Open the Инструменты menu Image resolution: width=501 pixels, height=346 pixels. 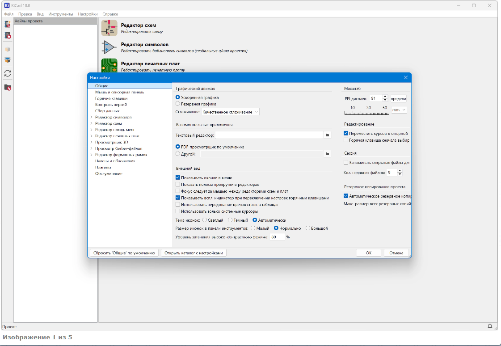(60, 14)
